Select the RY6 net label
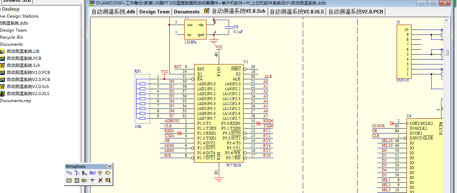Screen dimensions: 457x193 click(267, 156)
